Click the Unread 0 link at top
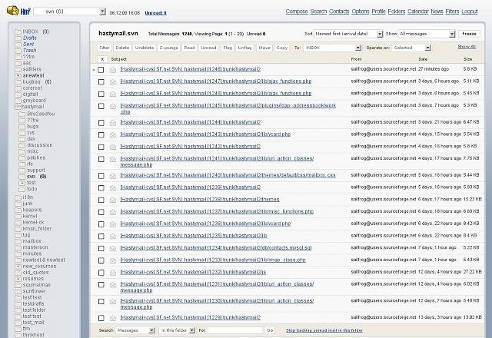 point(155,13)
